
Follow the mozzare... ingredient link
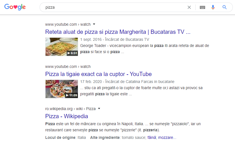pos(167,137)
